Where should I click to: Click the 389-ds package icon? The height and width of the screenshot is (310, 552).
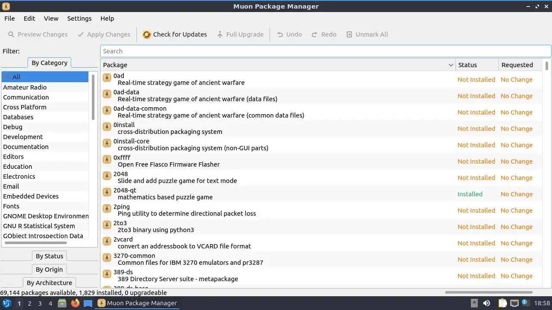point(107,274)
